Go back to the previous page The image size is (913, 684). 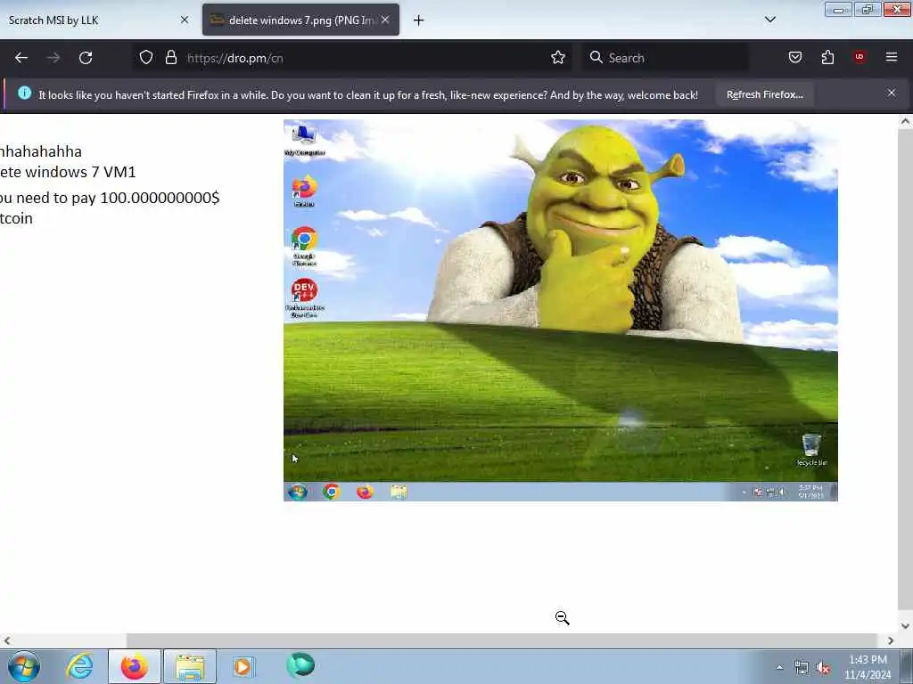coord(21,58)
